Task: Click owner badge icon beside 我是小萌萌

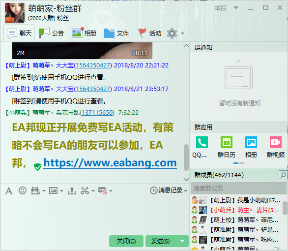Action: coord(195,200)
